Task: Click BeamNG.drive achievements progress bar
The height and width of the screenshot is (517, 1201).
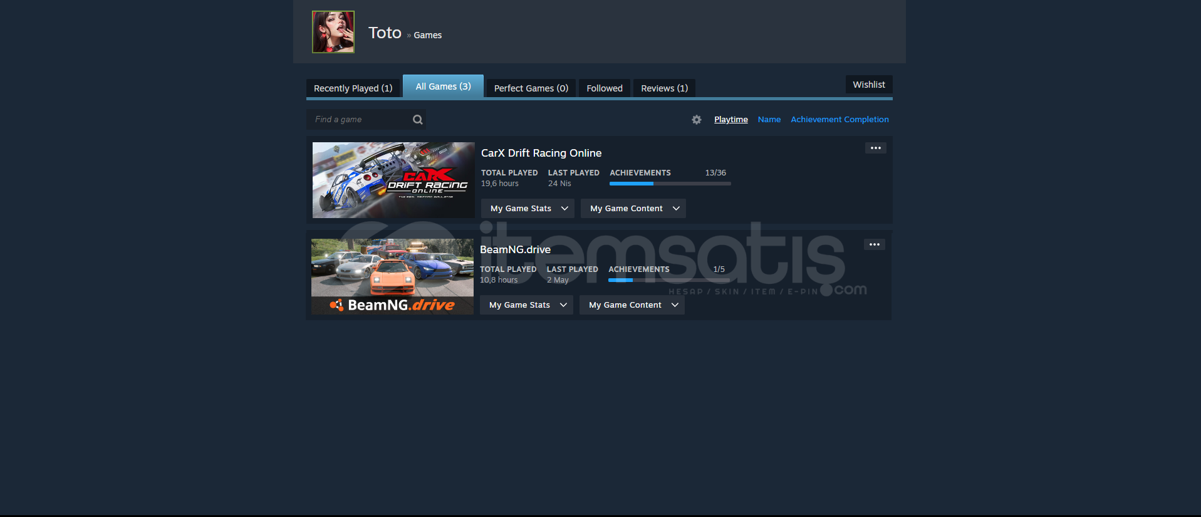Action: click(x=669, y=280)
